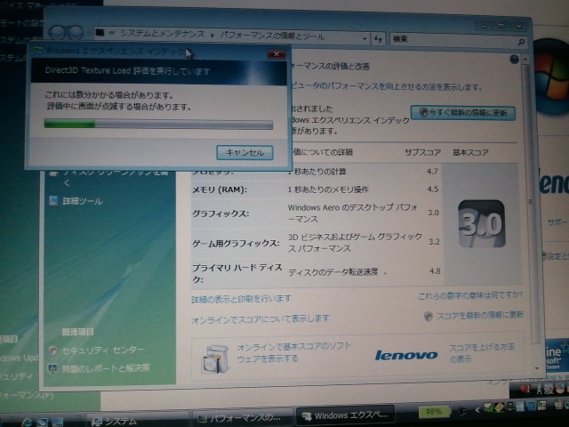The image size is (569, 427).
Task: Click ゲーム用グラフィックス: row label
Action: pos(236,243)
